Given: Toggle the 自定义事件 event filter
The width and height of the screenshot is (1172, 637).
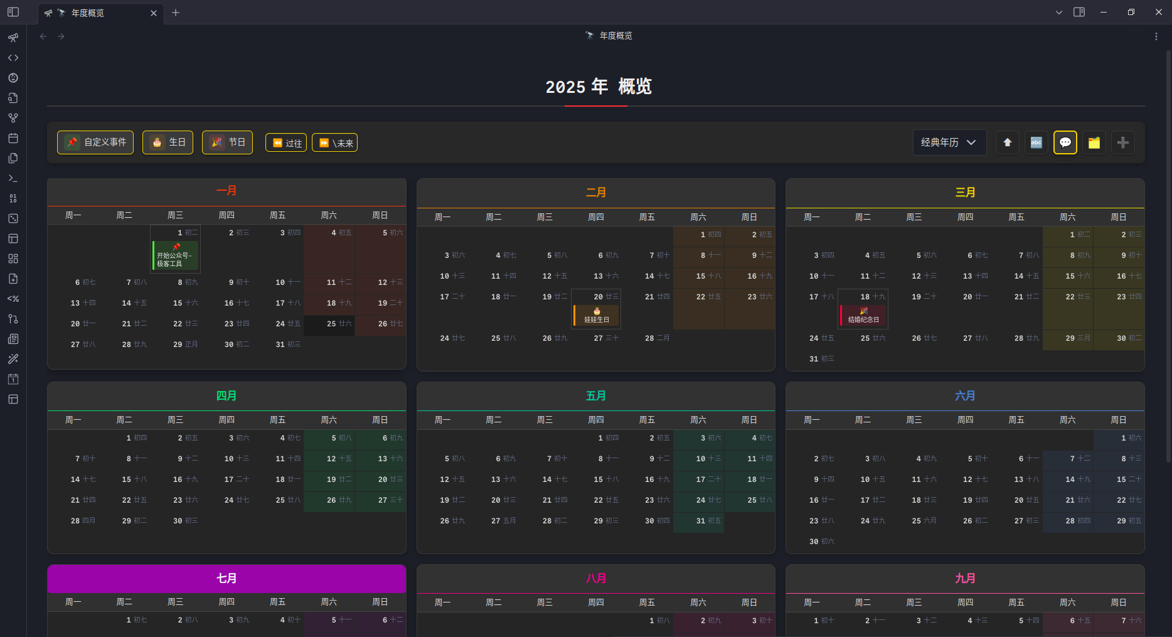Looking at the screenshot, I should [95, 142].
